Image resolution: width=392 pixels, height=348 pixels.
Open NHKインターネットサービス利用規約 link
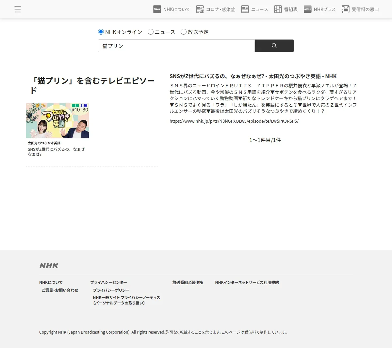pyautogui.click(x=247, y=282)
